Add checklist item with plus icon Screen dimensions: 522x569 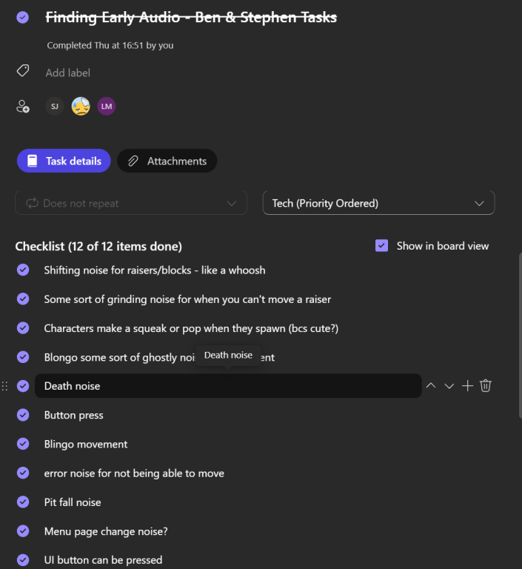(x=467, y=386)
